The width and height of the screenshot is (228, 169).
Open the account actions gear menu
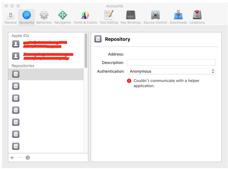28,158
